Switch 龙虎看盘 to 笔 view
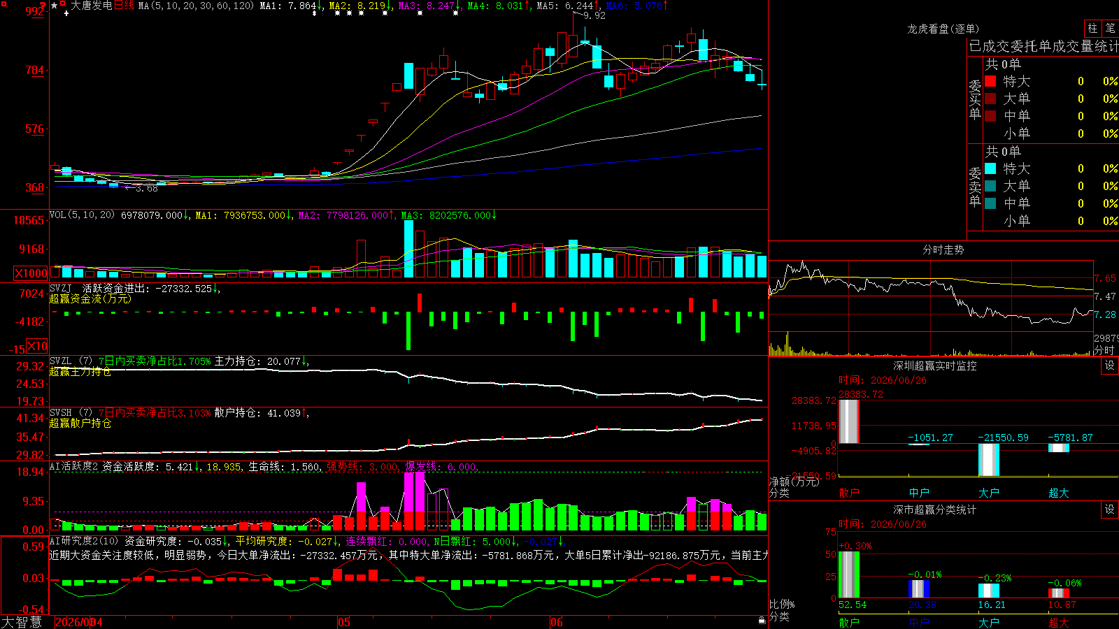 click(1111, 28)
